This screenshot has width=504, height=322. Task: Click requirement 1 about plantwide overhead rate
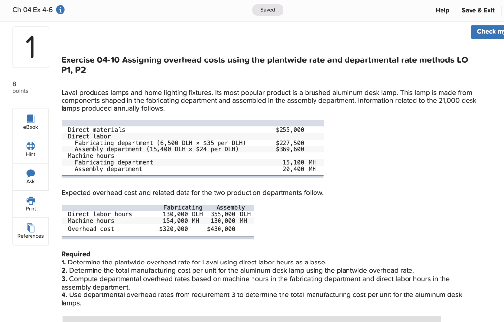click(x=194, y=263)
